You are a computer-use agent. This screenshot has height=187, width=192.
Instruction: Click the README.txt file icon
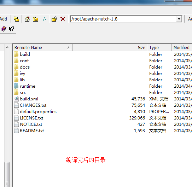pos(16,130)
